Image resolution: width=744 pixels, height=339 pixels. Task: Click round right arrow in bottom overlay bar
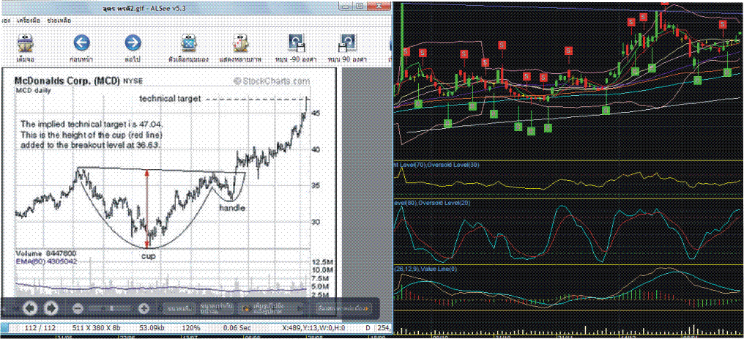pyautogui.click(x=51, y=308)
